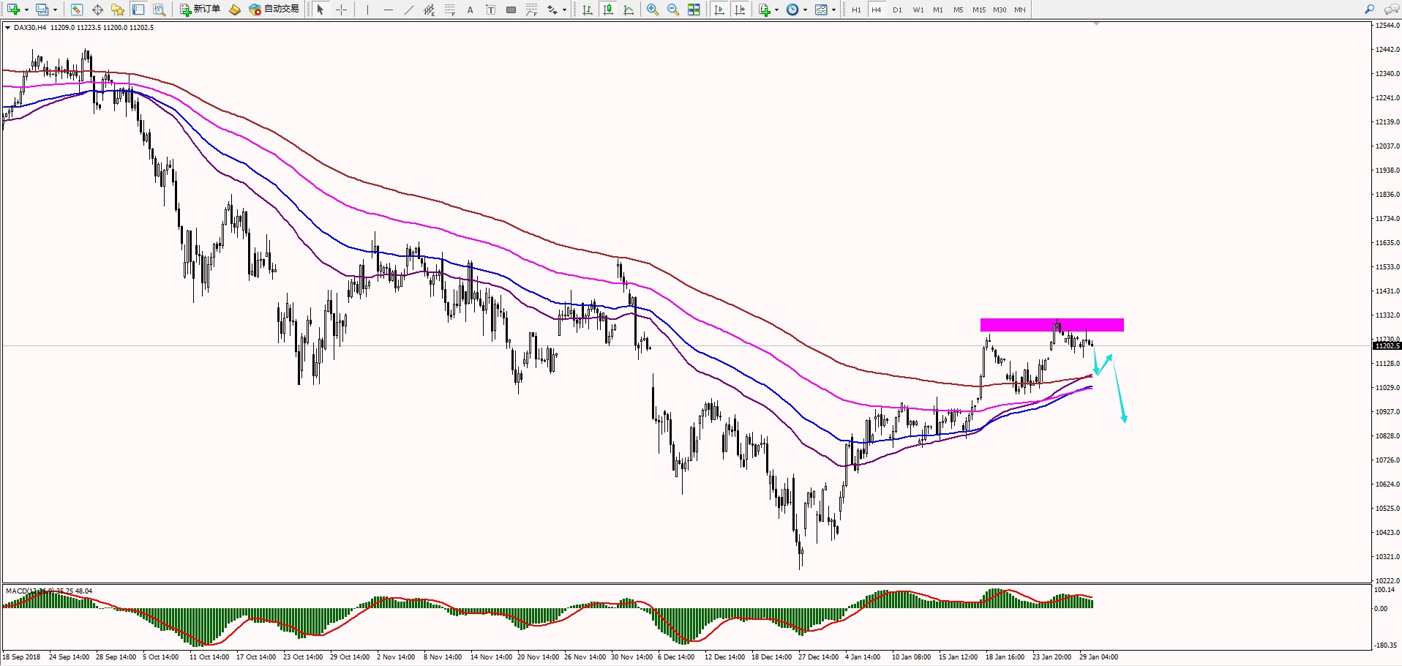Click the DAX30,H4 price header text
Image resolution: width=1402 pixels, height=666 pixels.
pyautogui.click(x=83, y=28)
